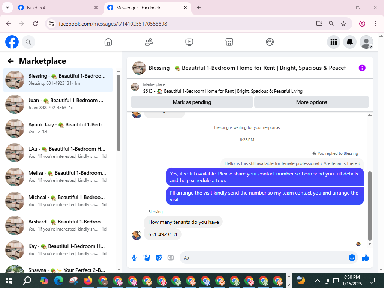Open Melisa's conversation
Image resolution: width=384 pixels, height=288 pixels.
58,177
